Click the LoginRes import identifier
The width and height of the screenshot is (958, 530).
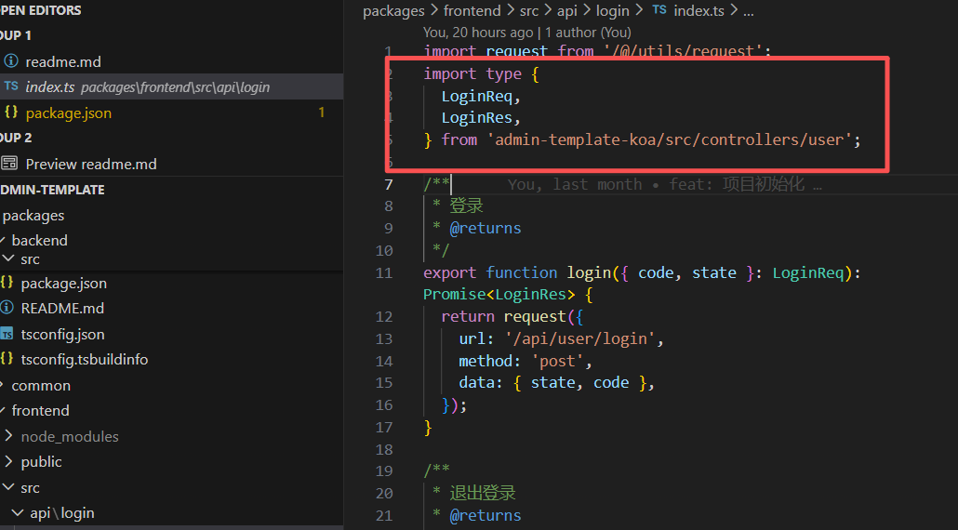(476, 118)
